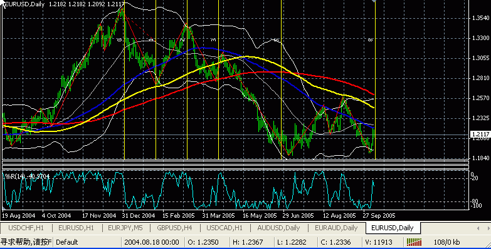Click the 108/0 kb traffic indicator
Screen dimensions: 491x249
tap(446, 242)
